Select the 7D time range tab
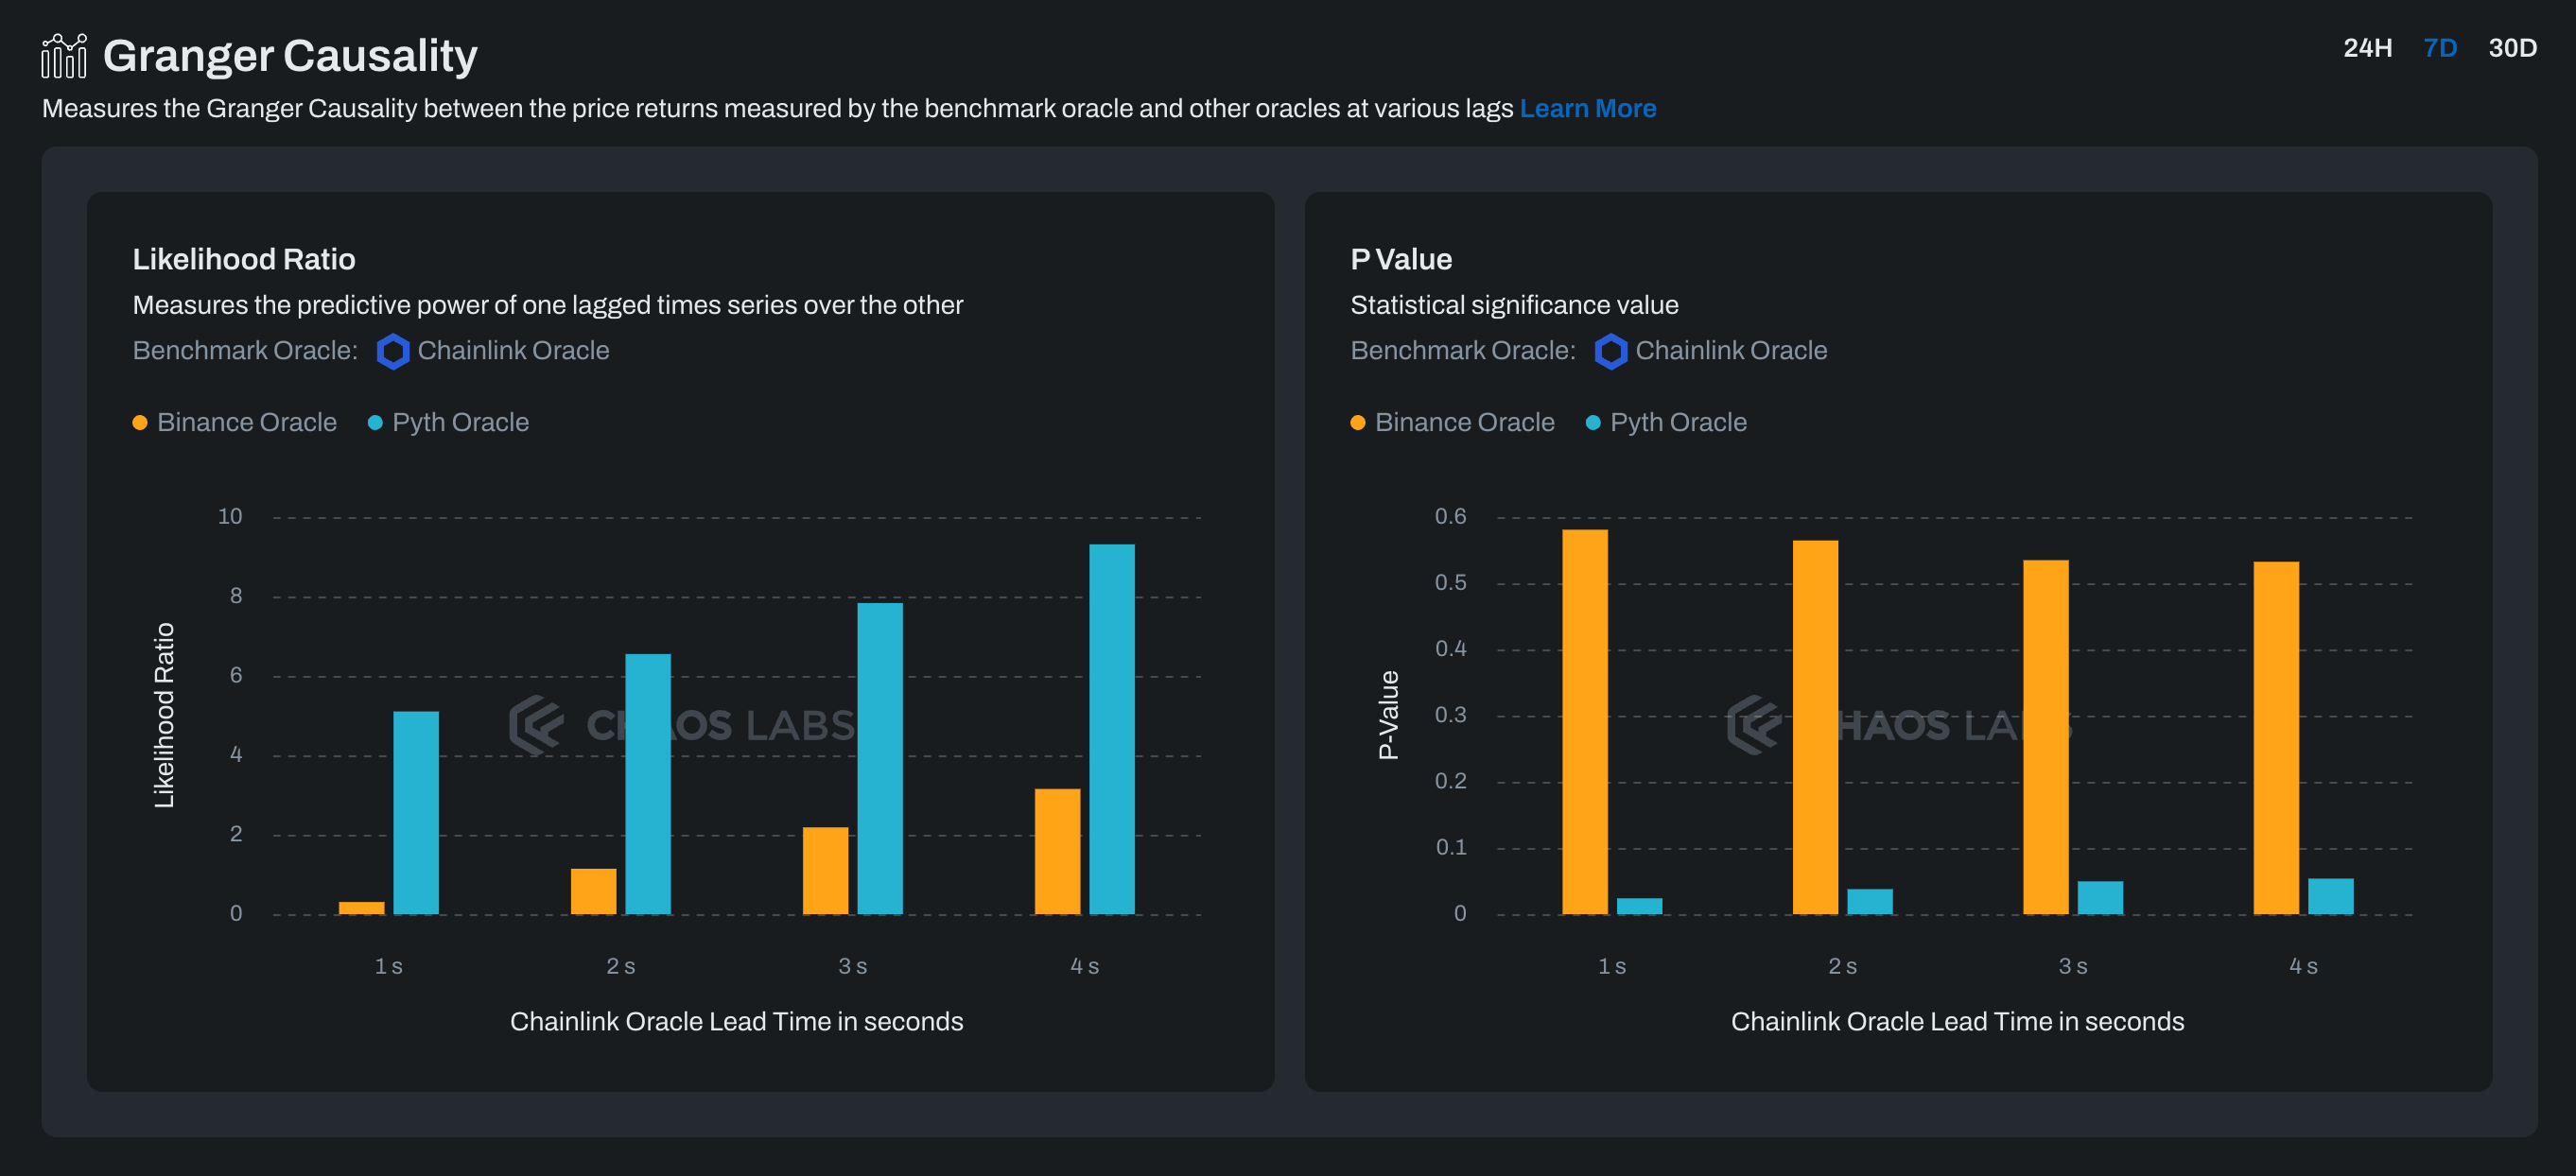The height and width of the screenshot is (1176, 2576). pyautogui.click(x=2440, y=48)
